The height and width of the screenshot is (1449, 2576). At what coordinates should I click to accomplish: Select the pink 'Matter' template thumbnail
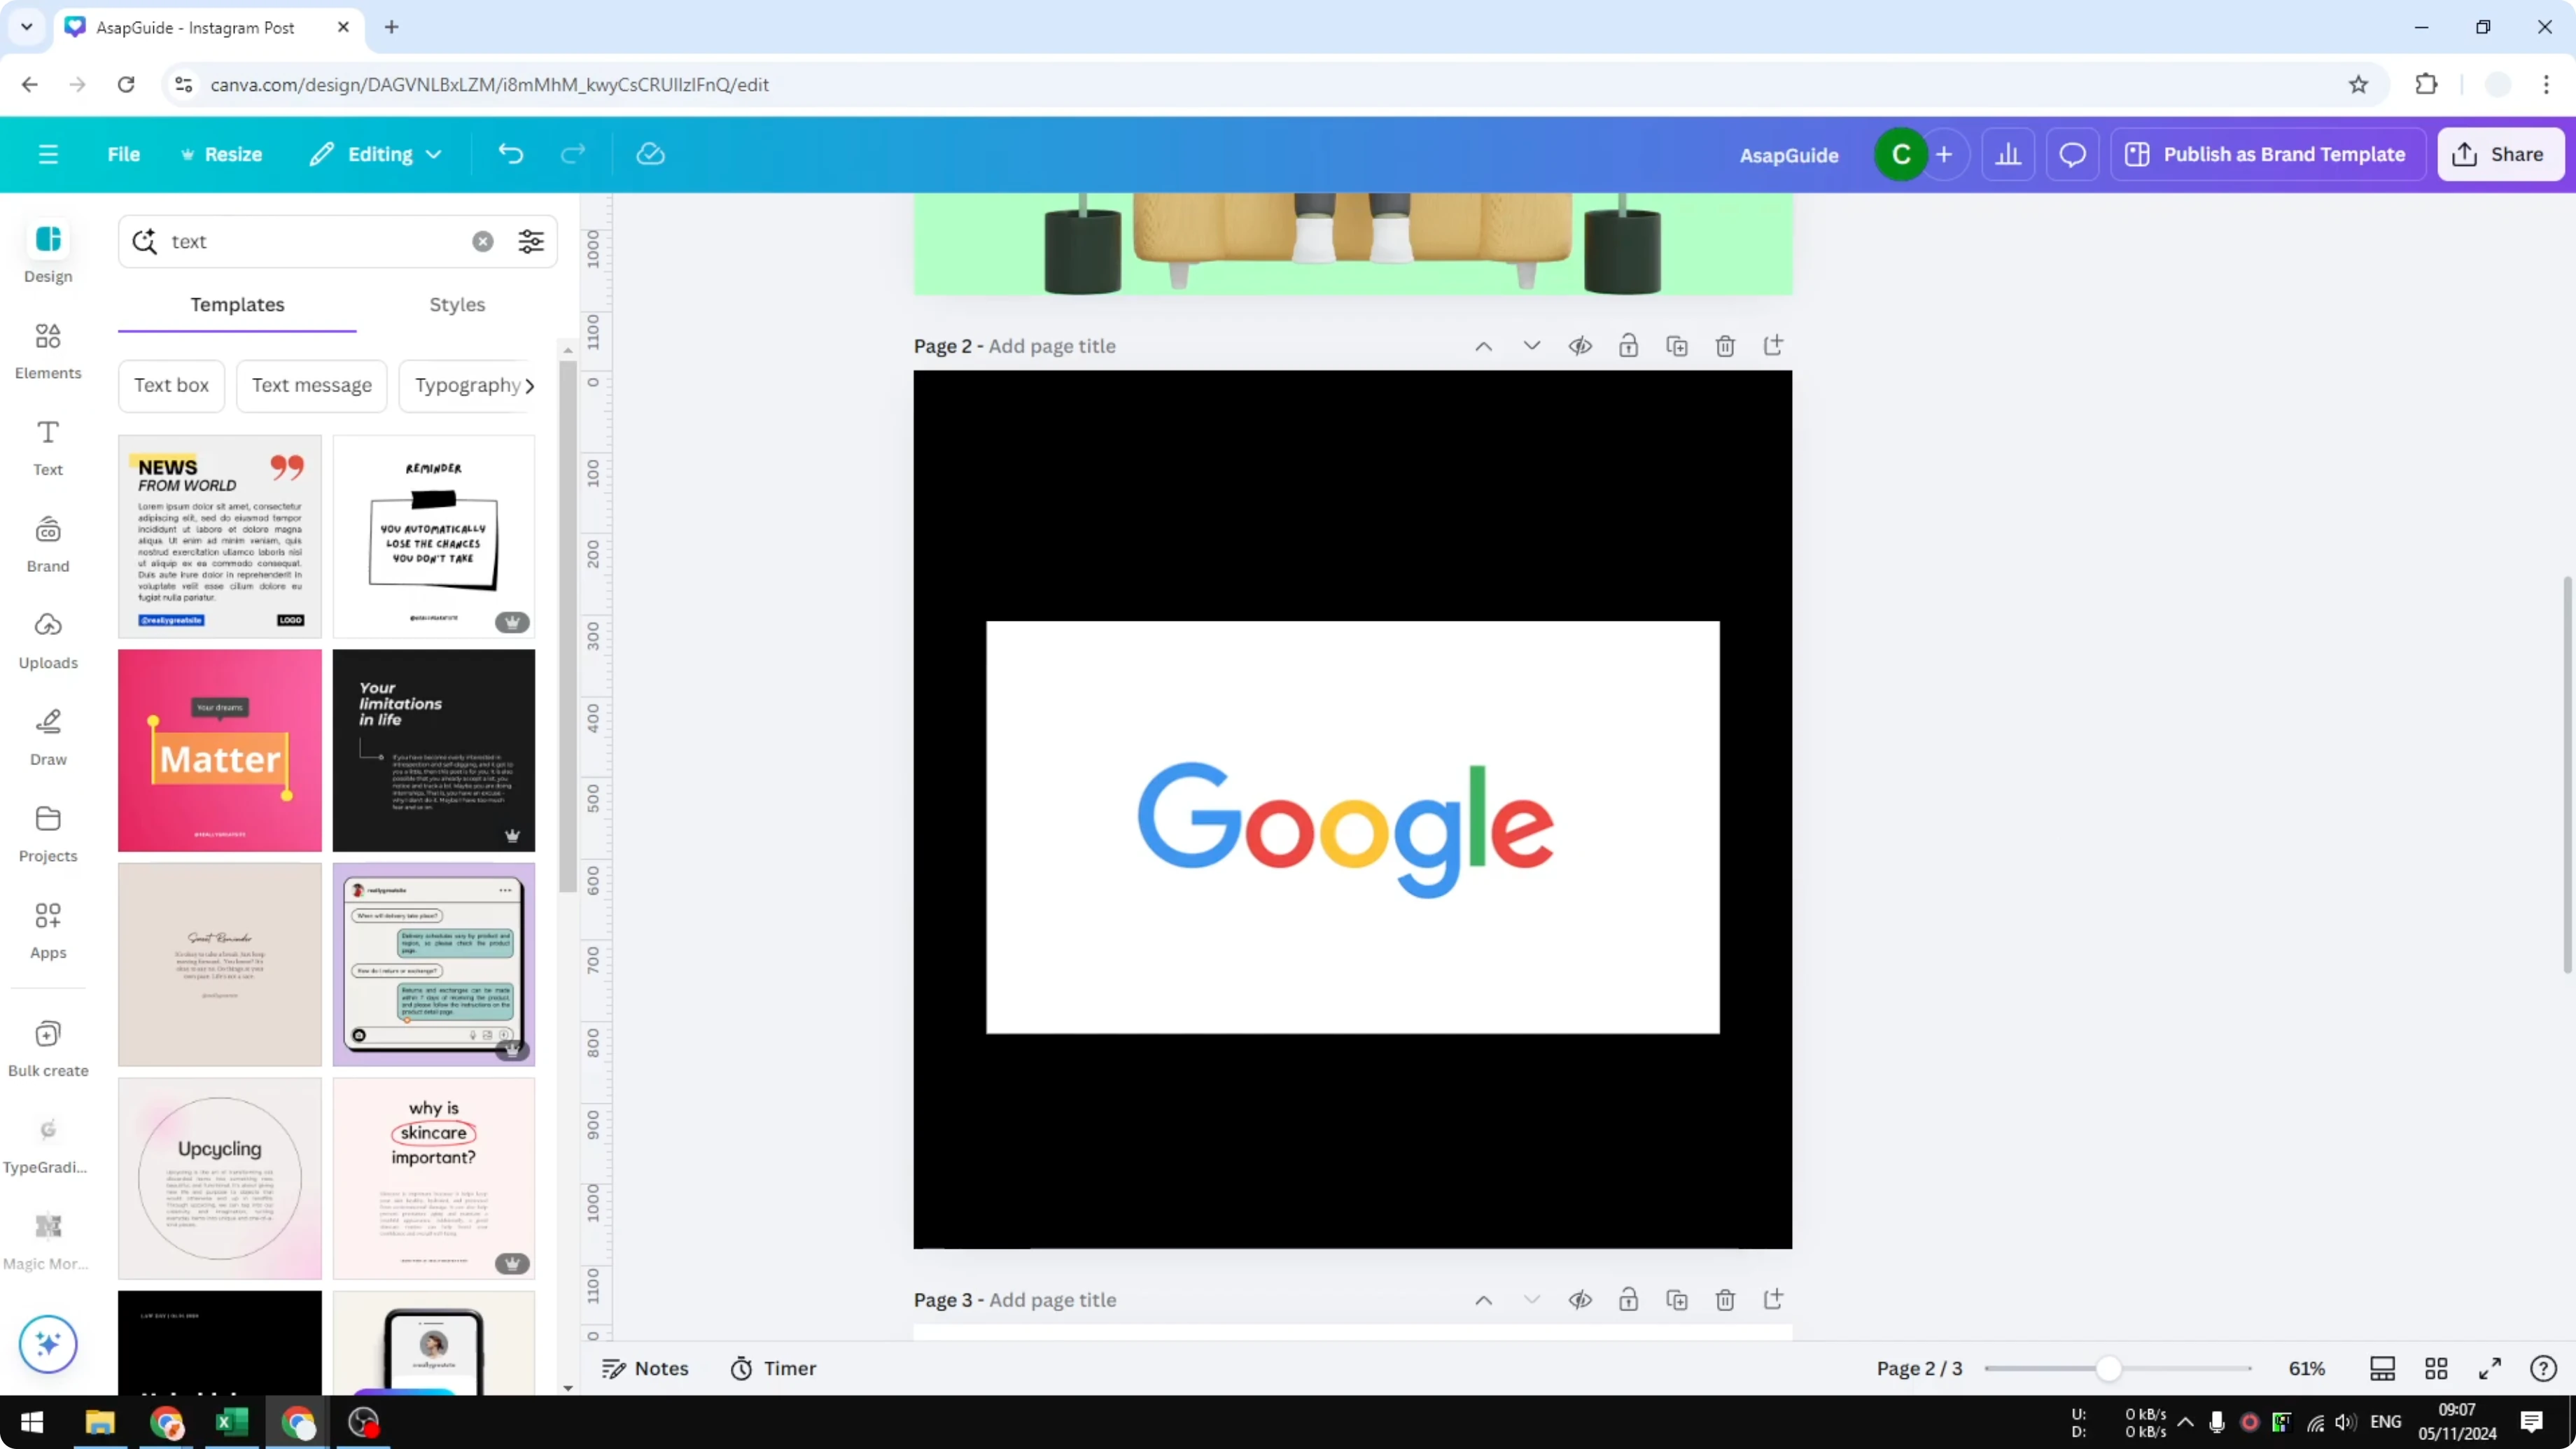pyautogui.click(x=219, y=751)
